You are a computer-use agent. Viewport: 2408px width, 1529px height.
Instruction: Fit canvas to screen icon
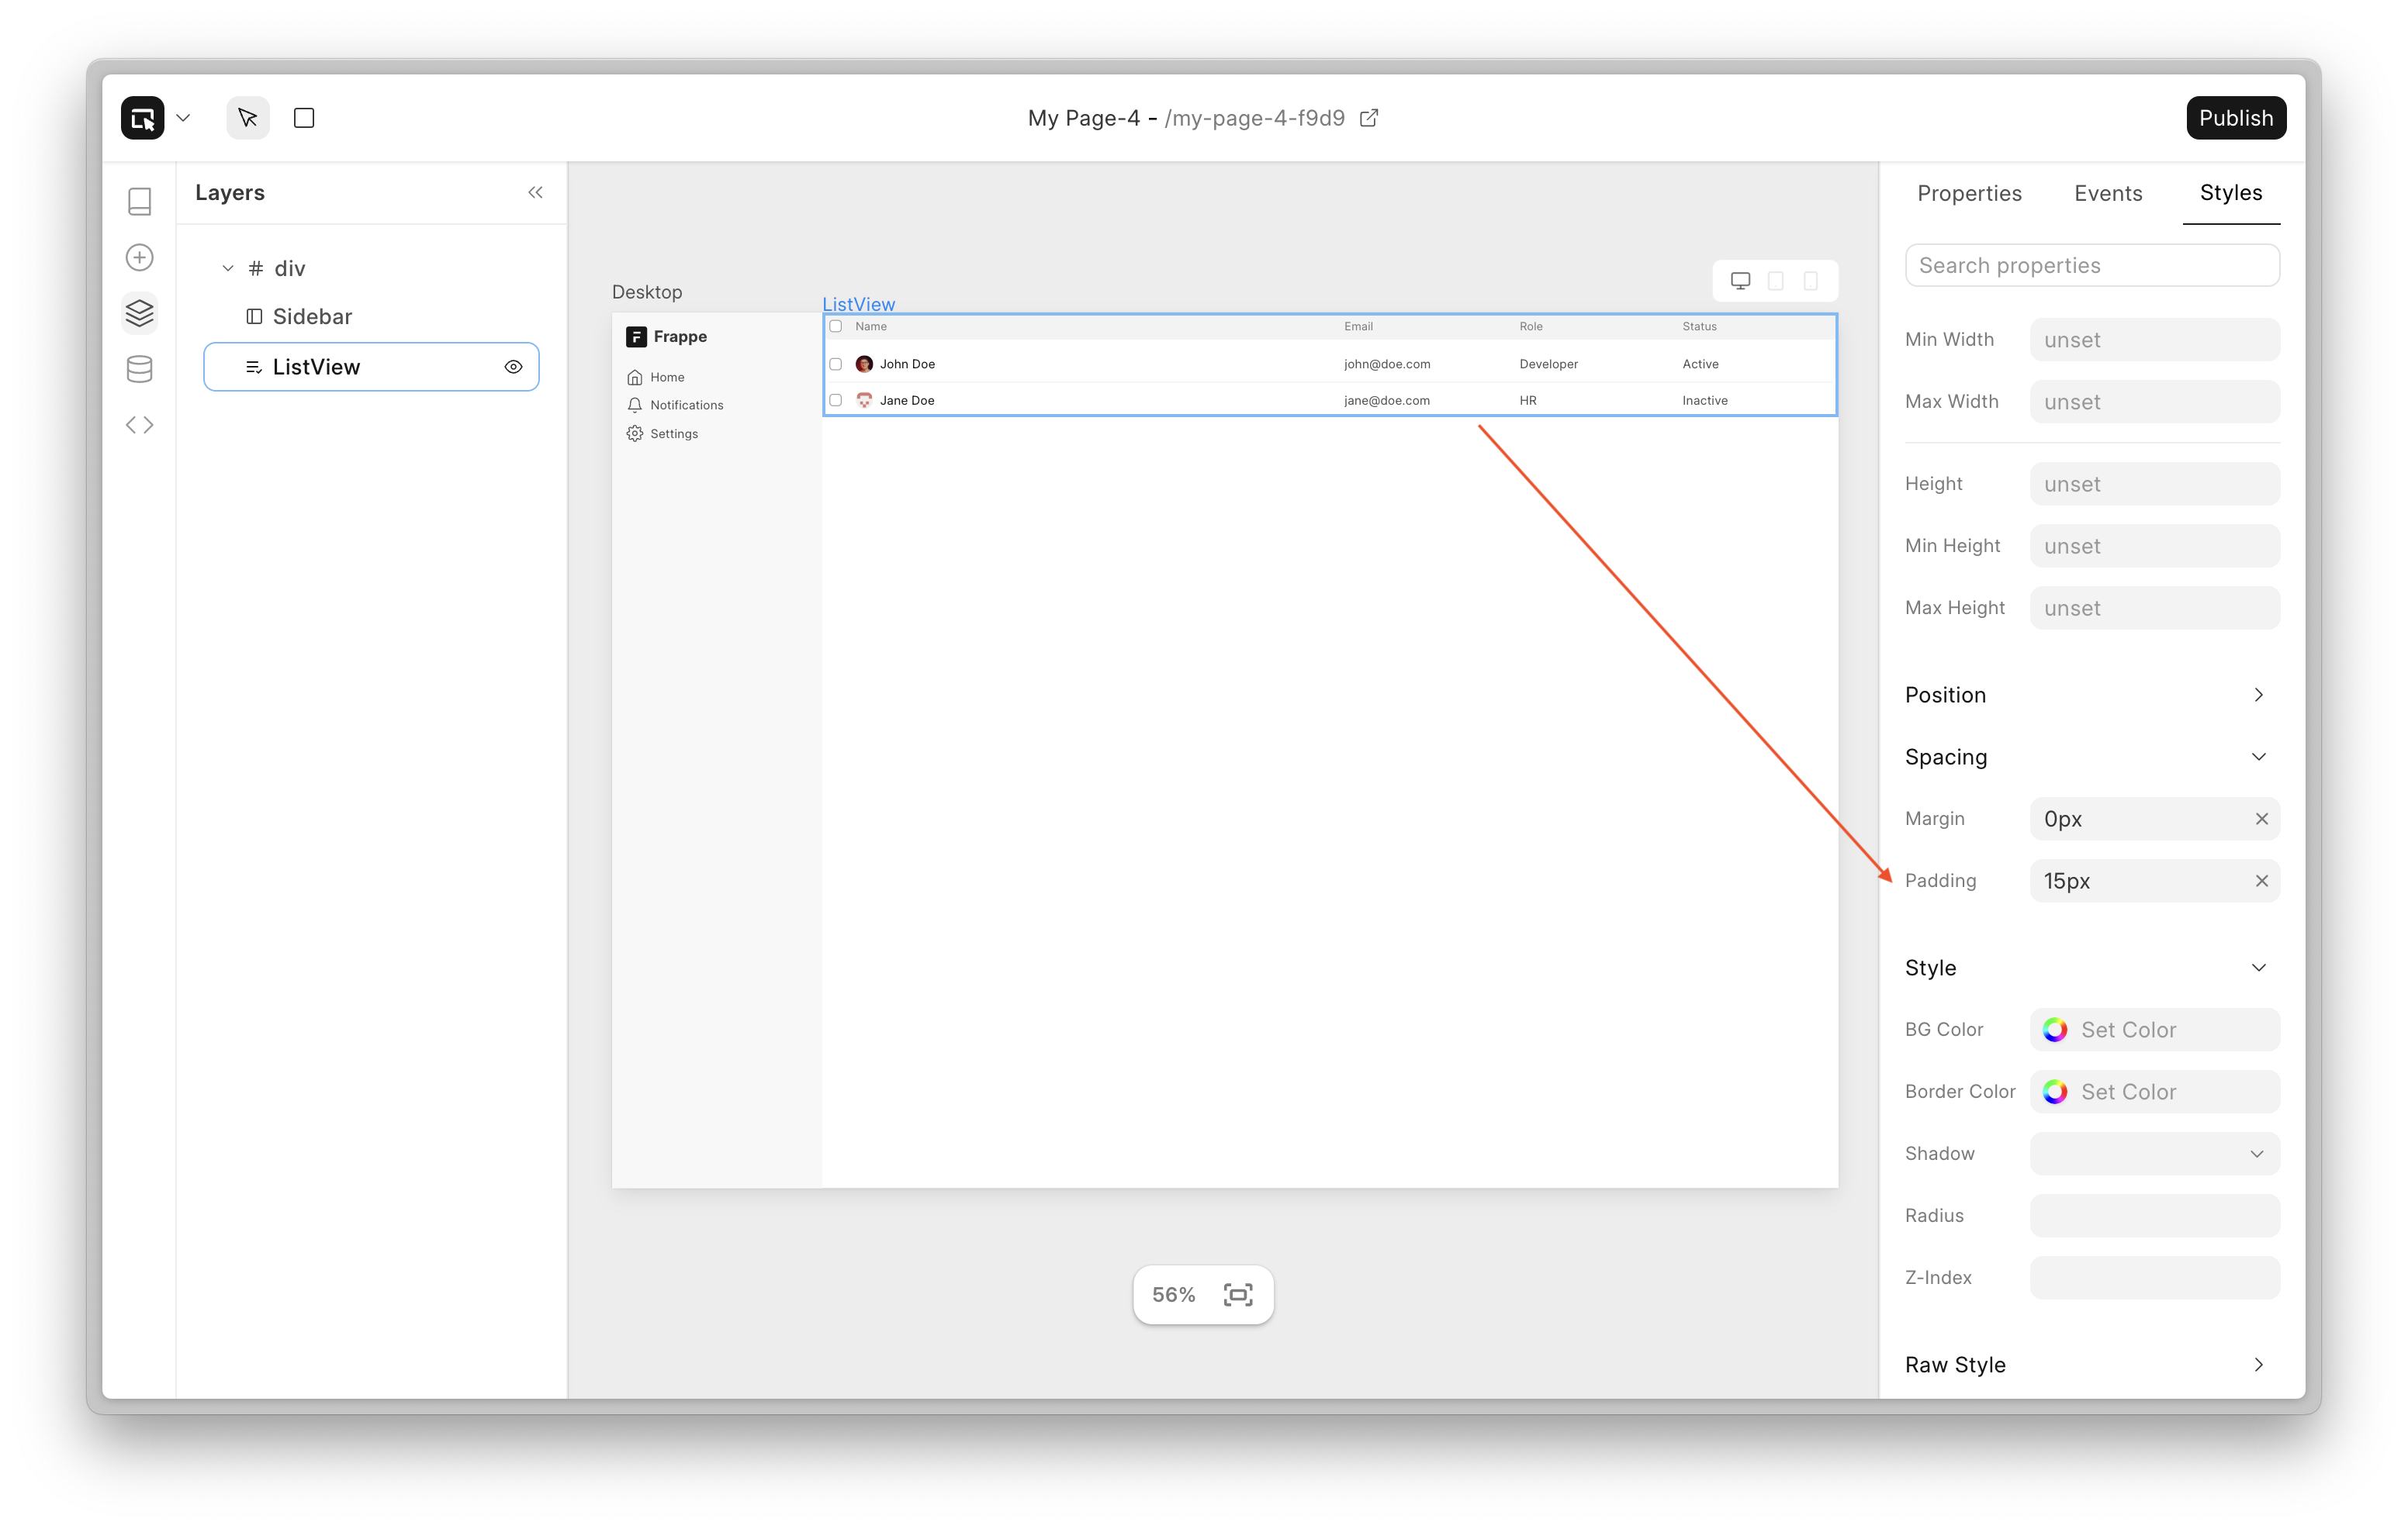pos(1238,1294)
